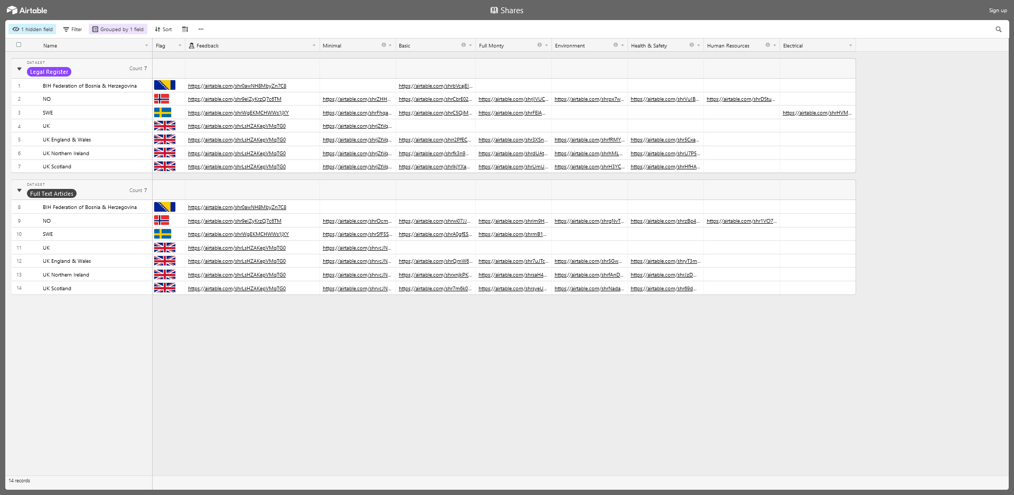
Task: Open the Sort menu
Action: [163, 30]
